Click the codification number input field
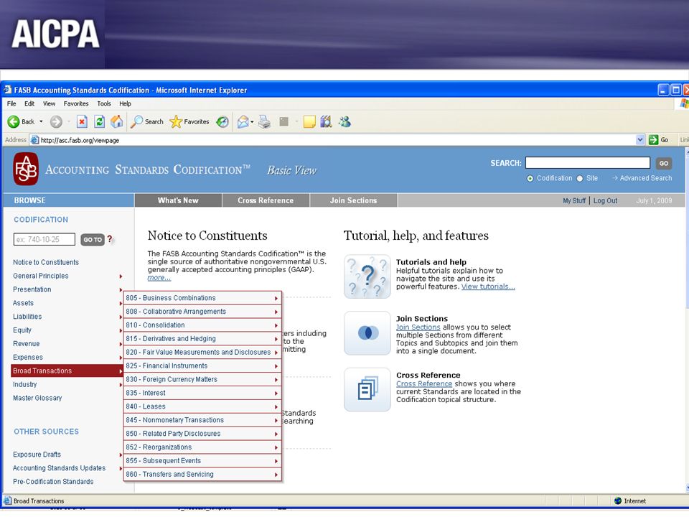The height and width of the screenshot is (517, 689). (44, 240)
